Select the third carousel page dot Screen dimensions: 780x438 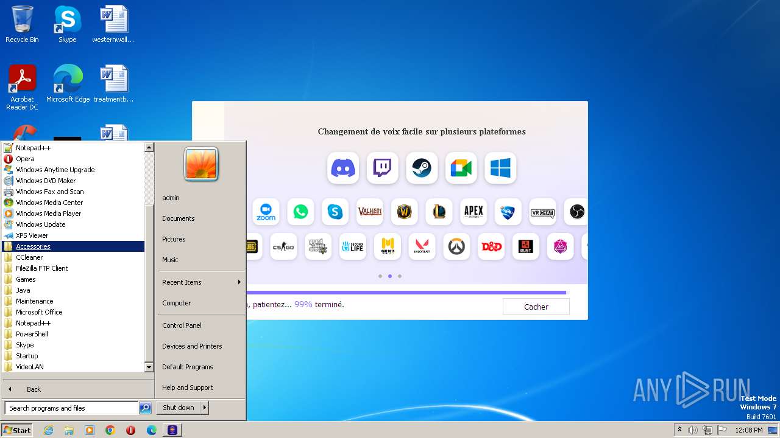click(400, 276)
